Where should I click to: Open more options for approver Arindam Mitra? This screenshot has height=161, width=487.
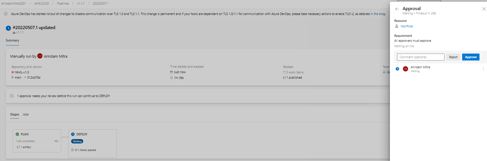(x=483, y=69)
